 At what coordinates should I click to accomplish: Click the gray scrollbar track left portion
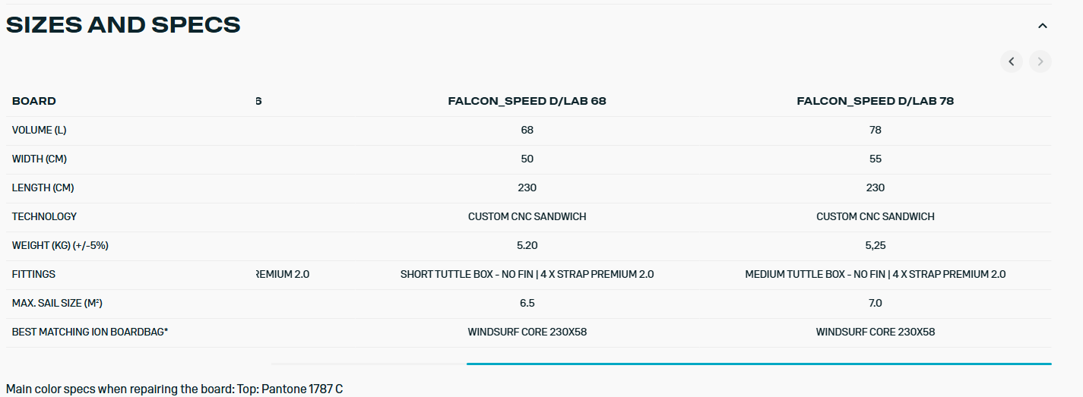coord(368,364)
